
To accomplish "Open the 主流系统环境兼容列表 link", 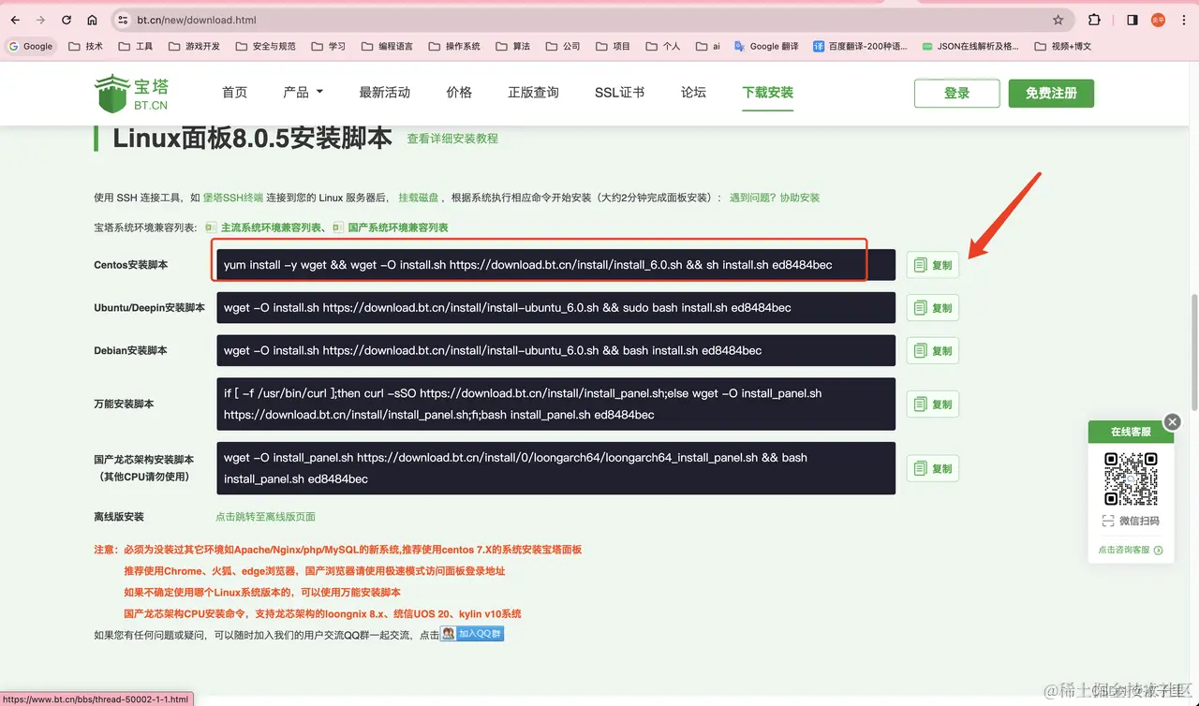I will tap(272, 228).
